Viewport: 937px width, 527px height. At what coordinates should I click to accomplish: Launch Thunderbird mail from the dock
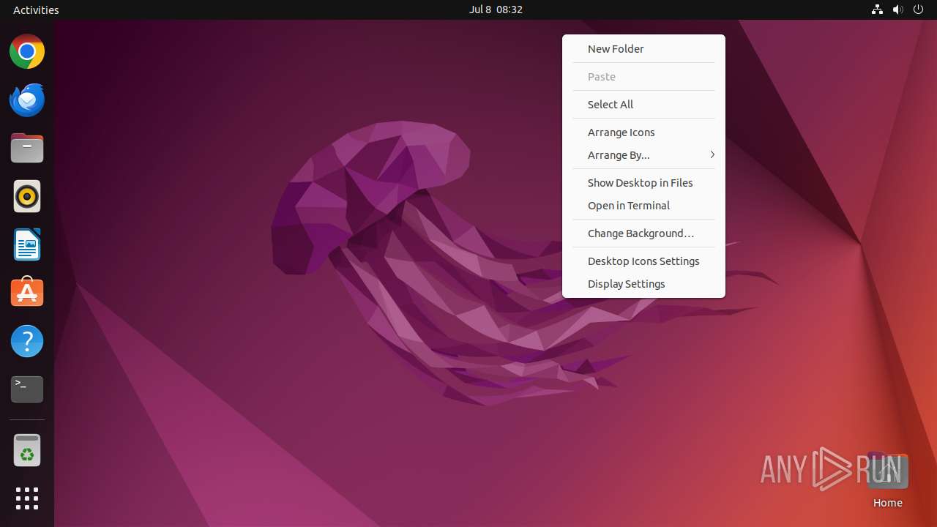click(x=27, y=100)
